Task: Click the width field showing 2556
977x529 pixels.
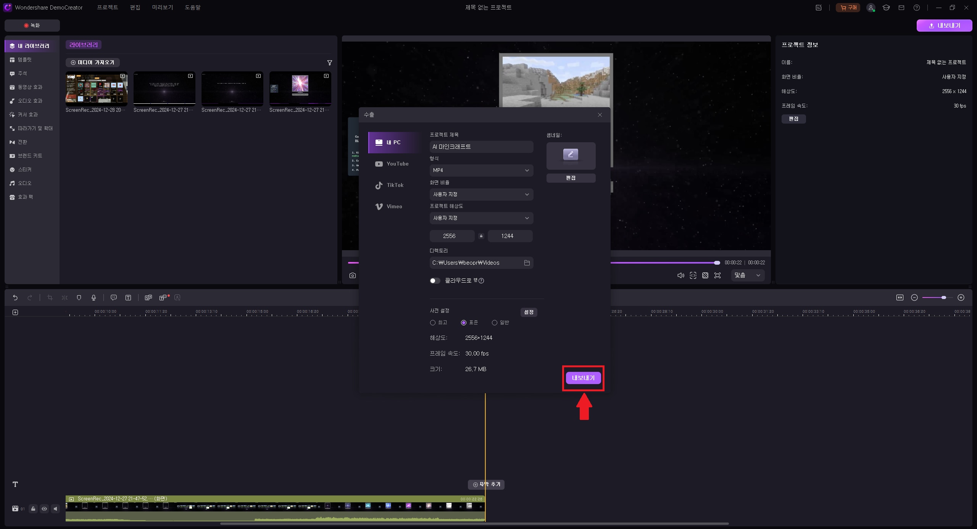Action: coord(452,236)
